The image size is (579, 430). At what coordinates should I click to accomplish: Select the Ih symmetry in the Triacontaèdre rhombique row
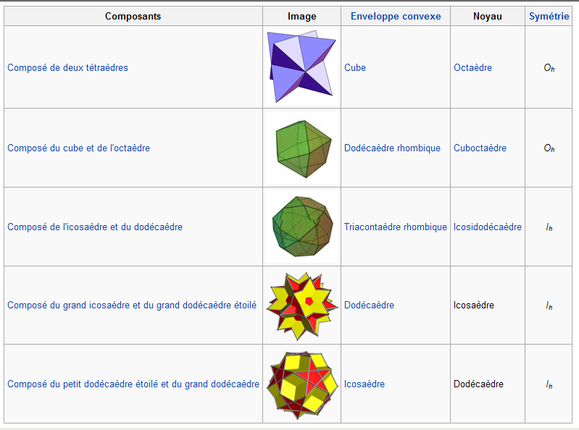(549, 227)
